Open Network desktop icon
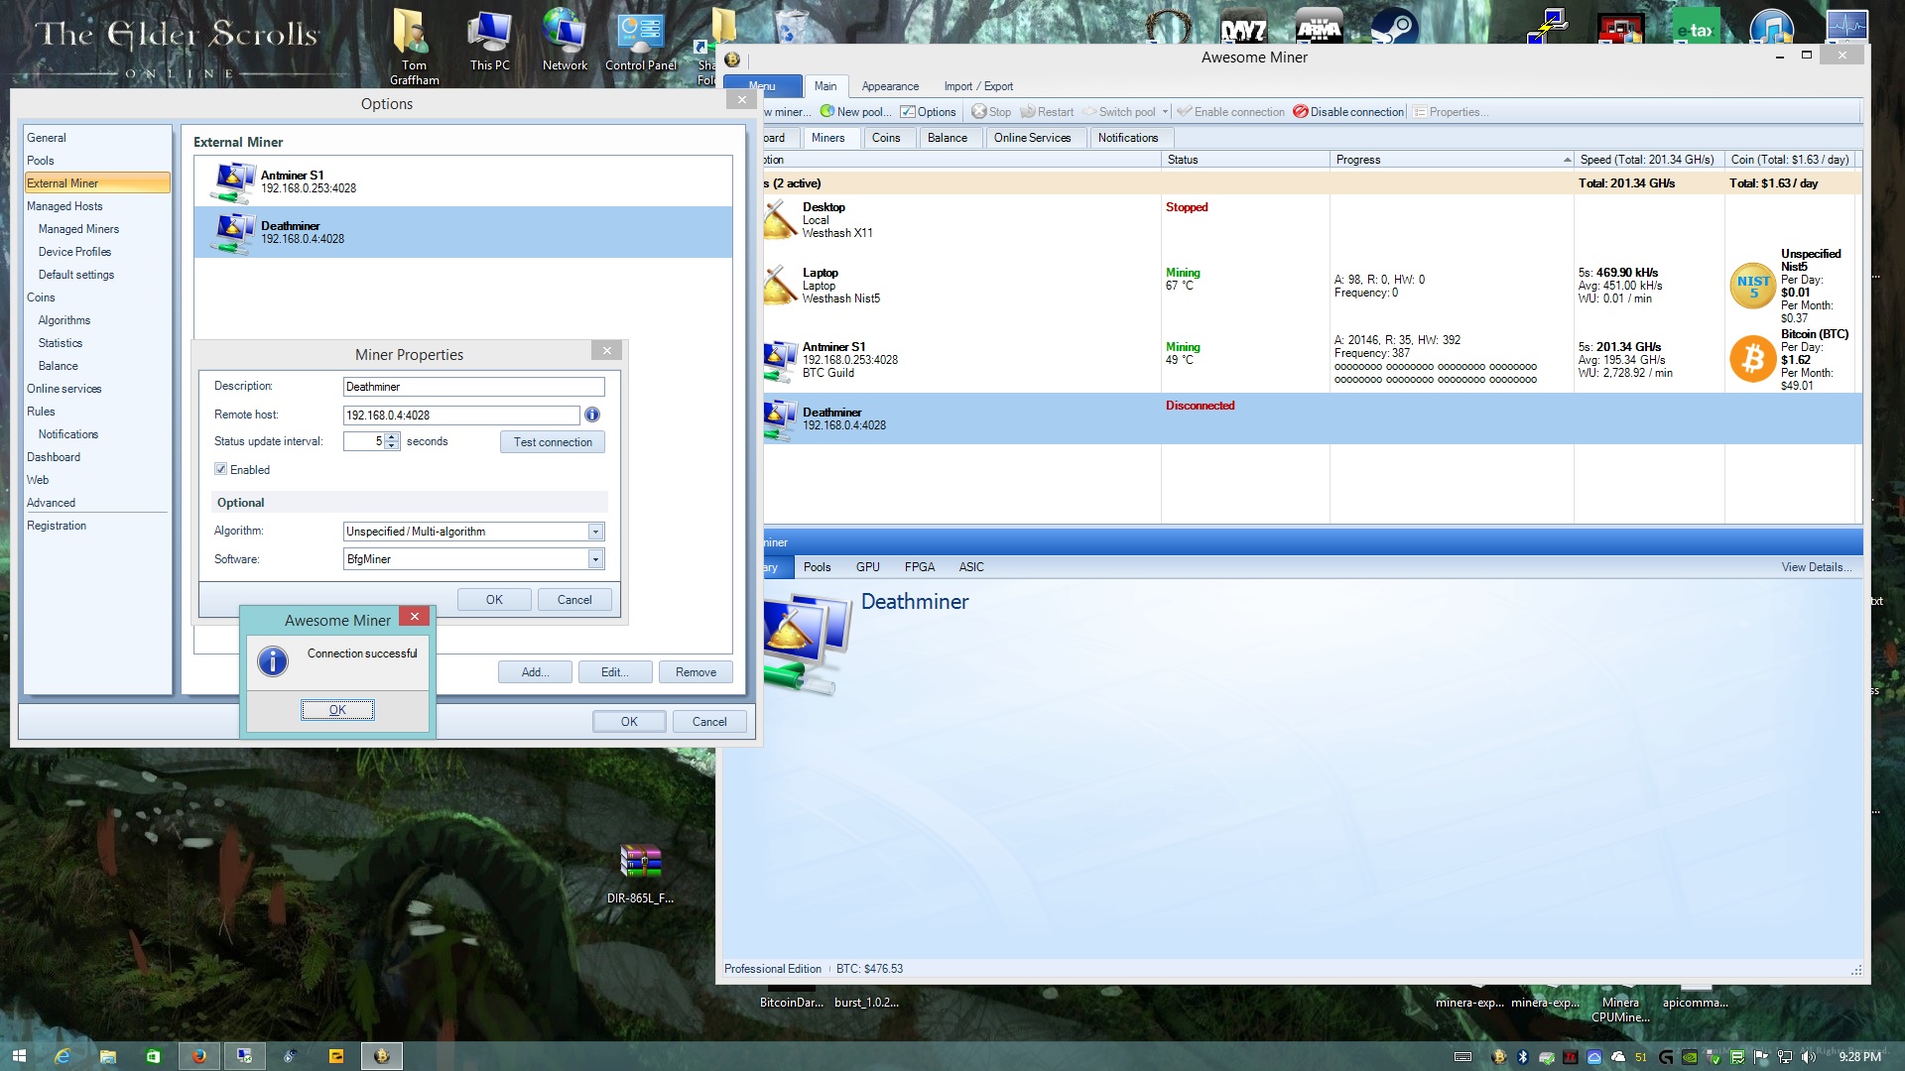 tap(565, 42)
